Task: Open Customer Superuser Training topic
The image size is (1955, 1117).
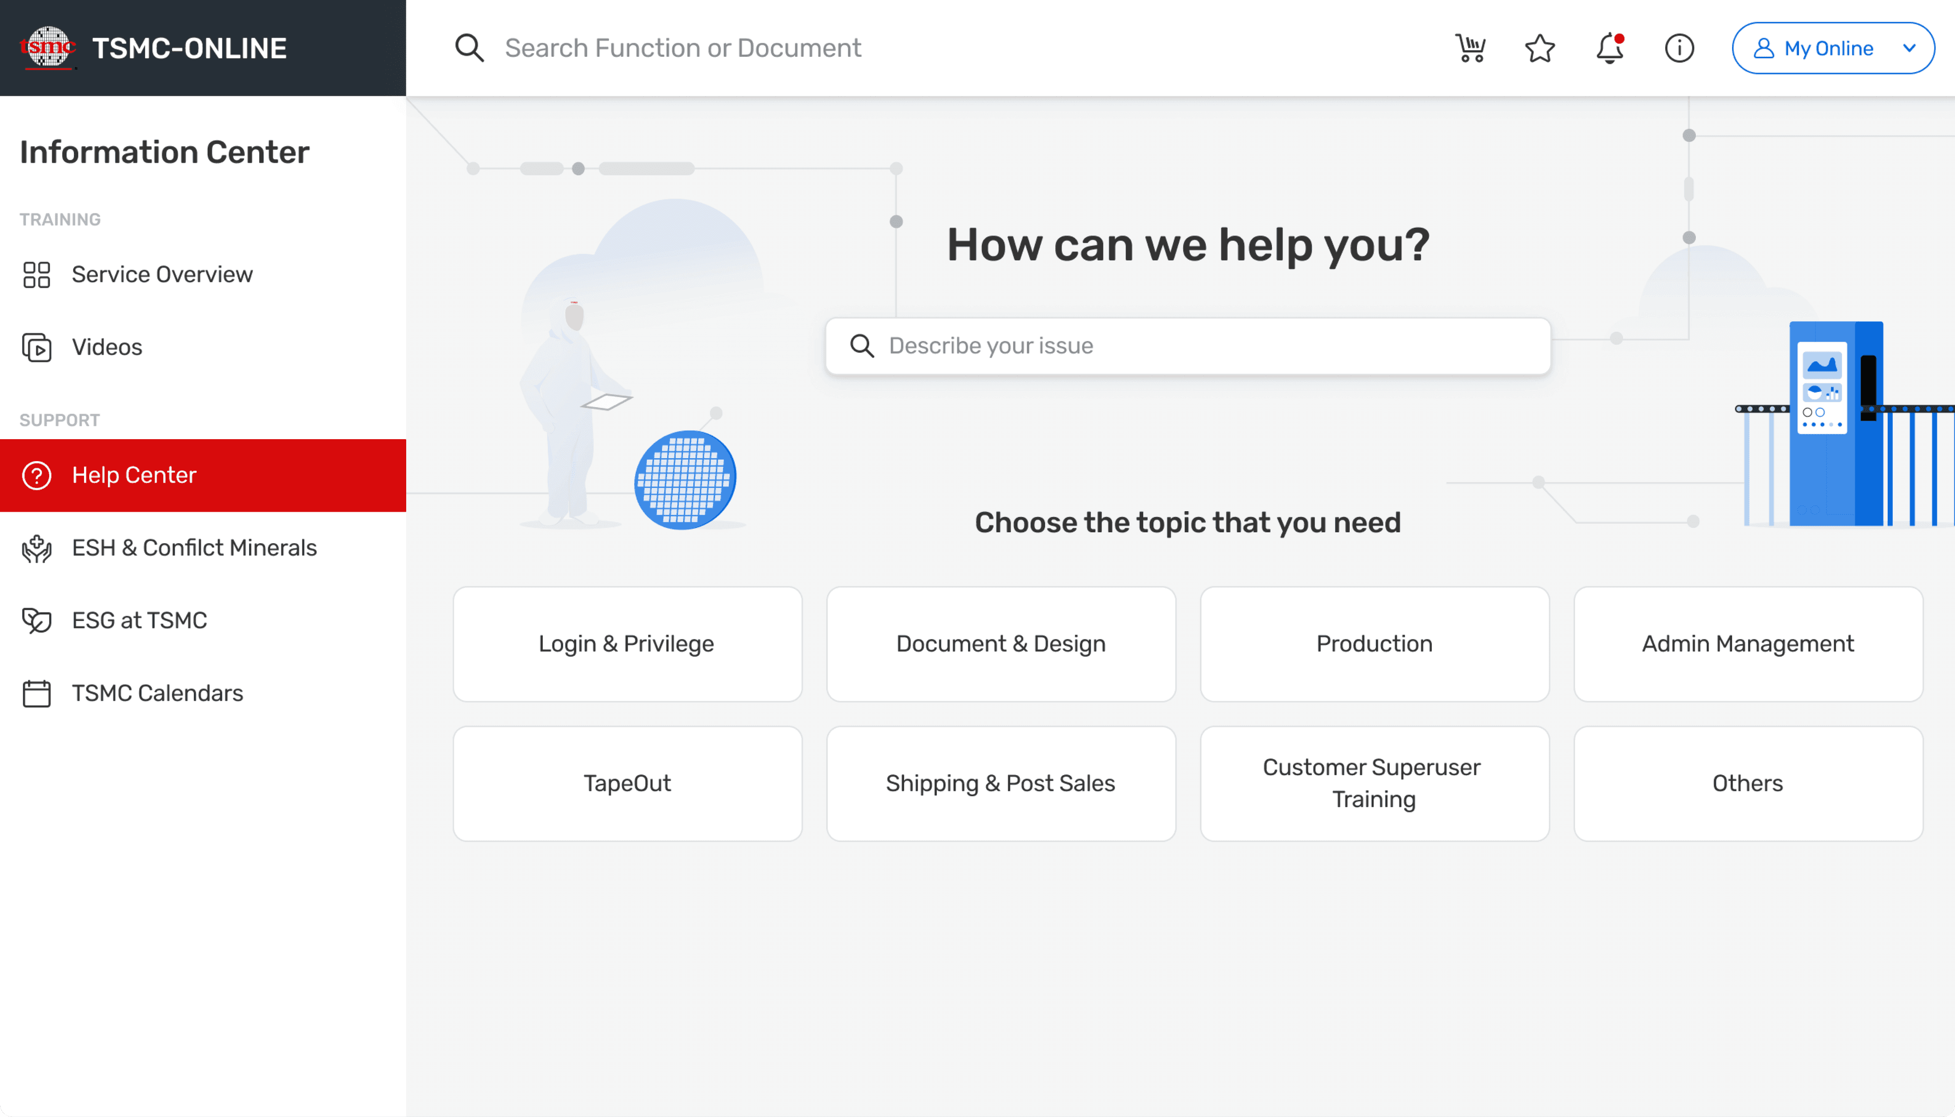Action: point(1375,784)
